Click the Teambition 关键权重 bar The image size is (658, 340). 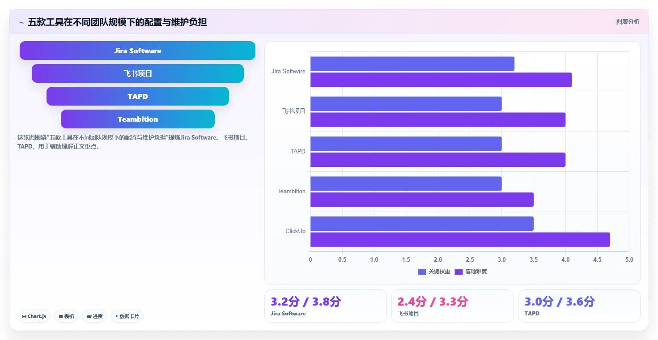click(406, 183)
